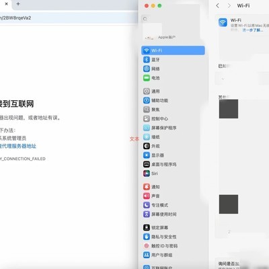Close the browser tab
This screenshot has width=269, height=269.
pos(7,4)
